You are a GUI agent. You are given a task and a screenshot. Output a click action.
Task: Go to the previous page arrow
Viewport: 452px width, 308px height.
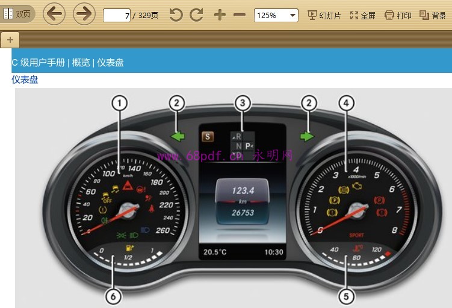[x=54, y=14]
